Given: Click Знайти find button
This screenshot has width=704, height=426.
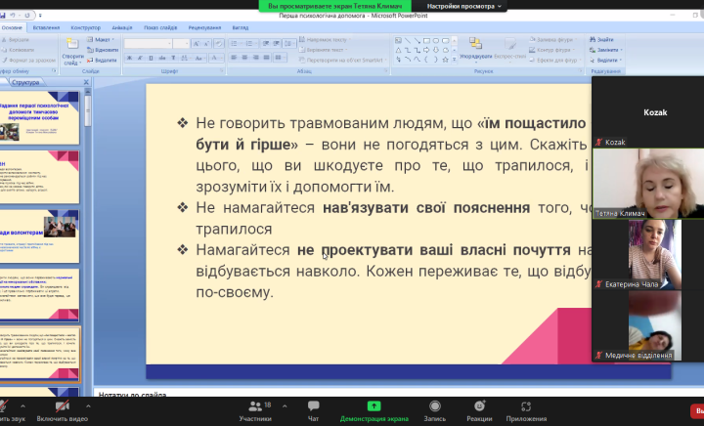Looking at the screenshot, I should tap(601, 39).
